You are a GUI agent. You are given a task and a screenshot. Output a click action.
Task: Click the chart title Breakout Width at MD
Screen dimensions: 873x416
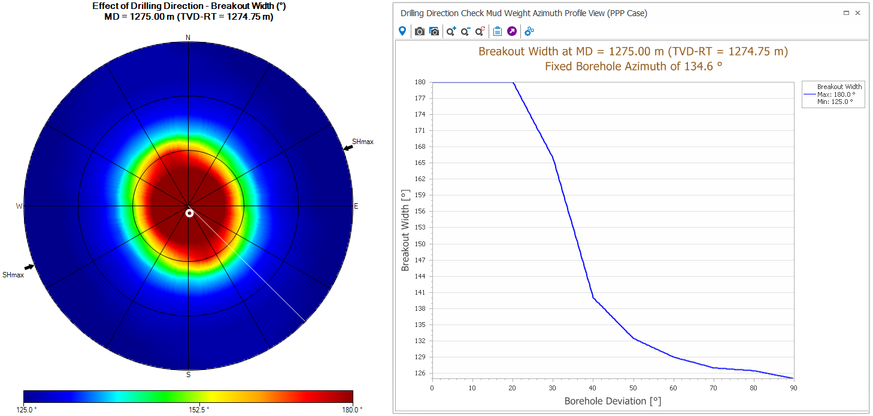coord(633,52)
